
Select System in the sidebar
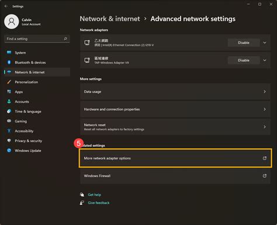(37, 52)
